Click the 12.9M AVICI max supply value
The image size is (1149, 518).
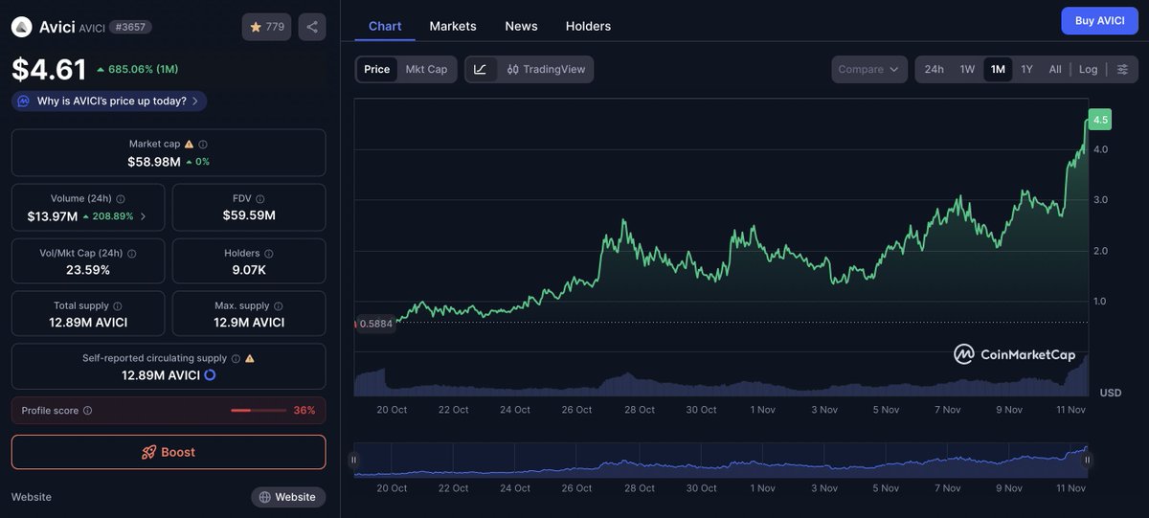click(x=249, y=323)
